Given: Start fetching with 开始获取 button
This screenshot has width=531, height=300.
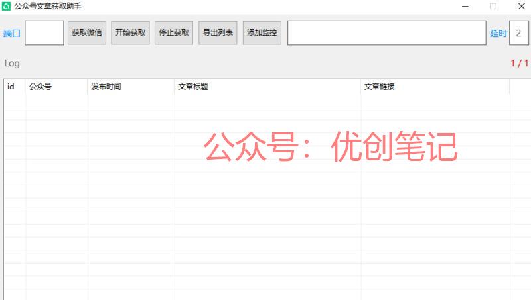Looking at the screenshot, I should [130, 32].
